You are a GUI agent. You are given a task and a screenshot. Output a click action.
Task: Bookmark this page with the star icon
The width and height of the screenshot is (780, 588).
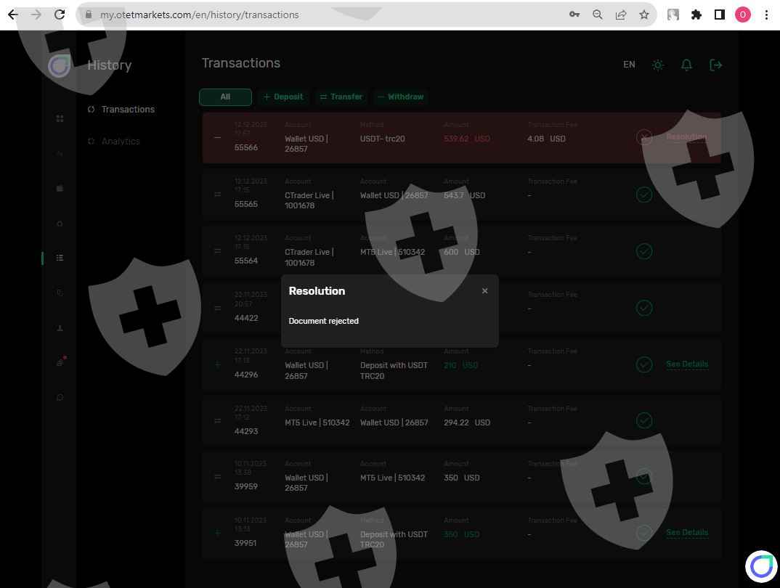pos(643,15)
